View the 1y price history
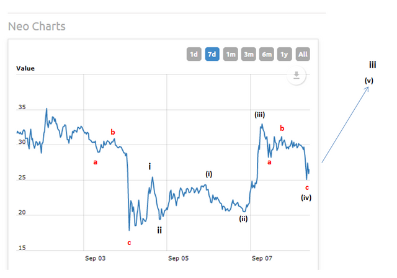The width and height of the screenshot is (397, 278). (x=285, y=54)
